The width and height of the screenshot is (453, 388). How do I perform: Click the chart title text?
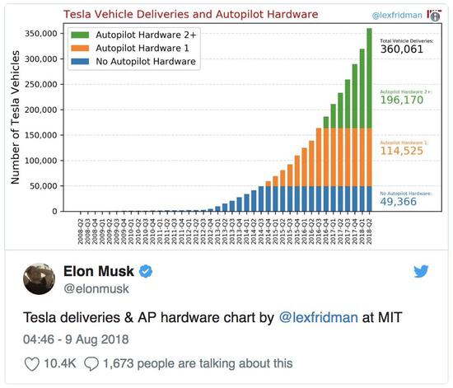[x=191, y=14]
